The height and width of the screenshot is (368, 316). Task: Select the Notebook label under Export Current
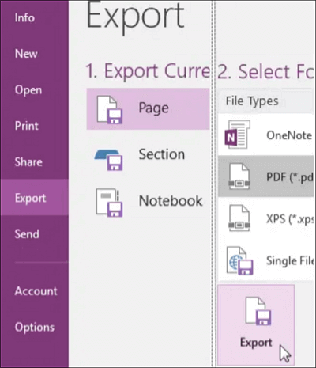[171, 201]
